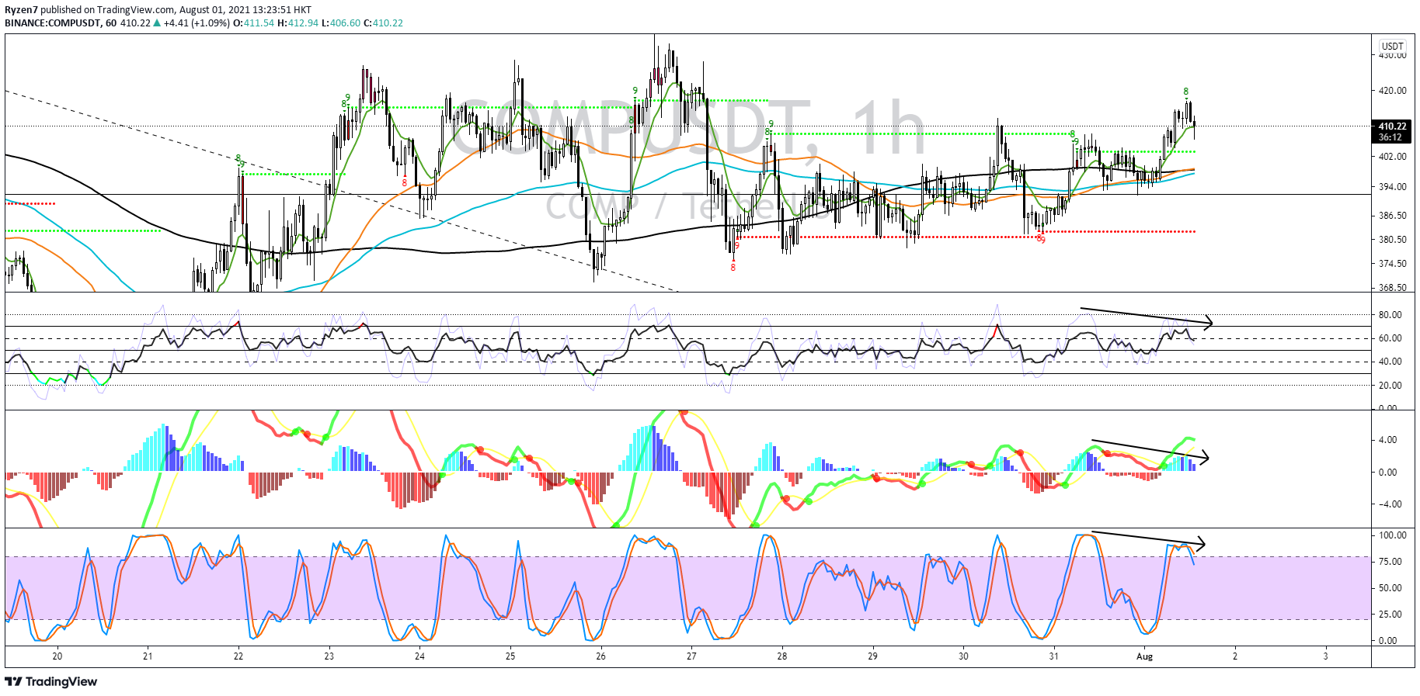The width and height of the screenshot is (1420, 696).
Task: Click the 380.50 price axis label
Action: point(1392,239)
